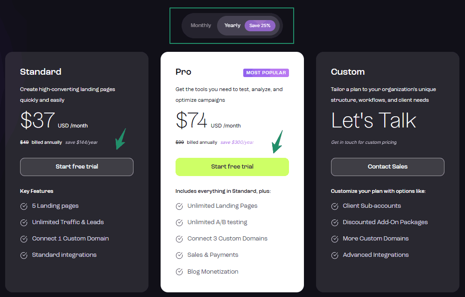Click checkmark beside "Advanced Integrations"
This screenshot has width=465, height=297.
335,255
